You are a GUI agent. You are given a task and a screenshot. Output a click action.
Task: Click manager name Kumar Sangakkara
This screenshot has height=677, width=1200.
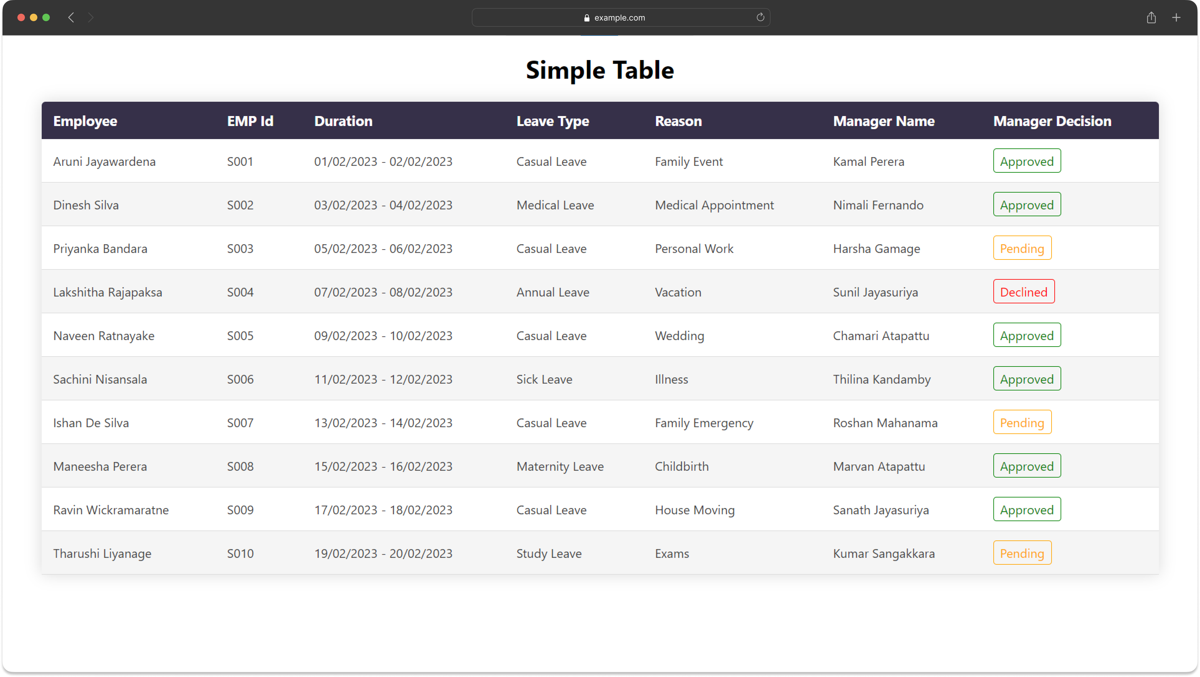(x=883, y=553)
